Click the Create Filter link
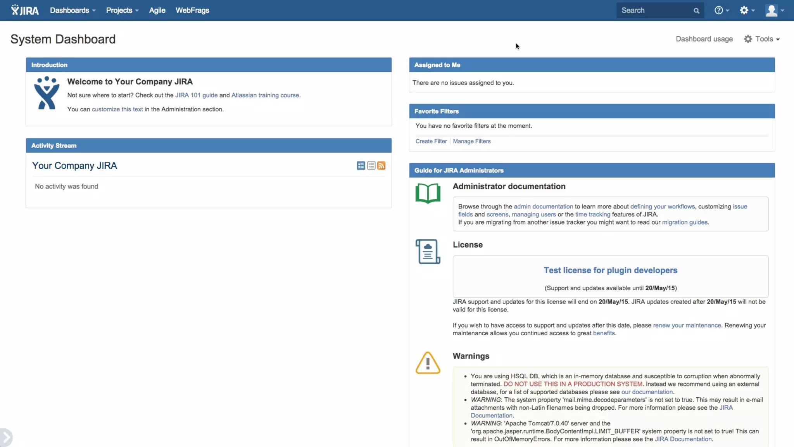 [431, 141]
